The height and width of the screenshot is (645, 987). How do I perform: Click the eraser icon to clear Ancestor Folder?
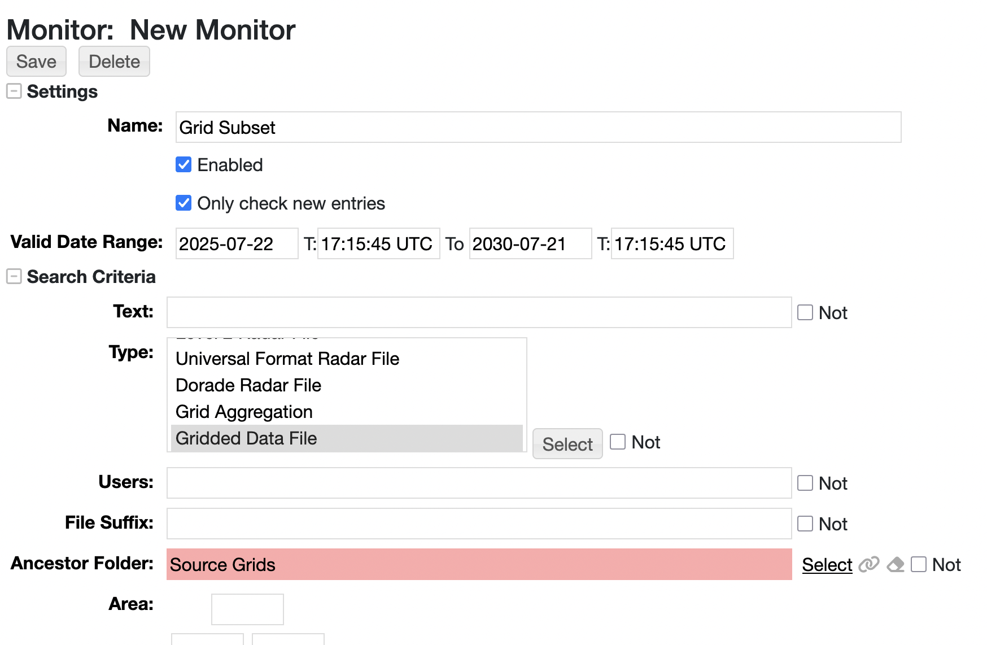[x=896, y=564]
